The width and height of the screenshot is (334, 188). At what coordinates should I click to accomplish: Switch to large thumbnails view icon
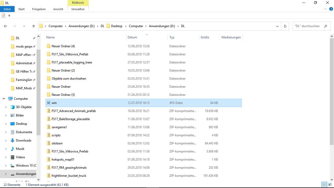[x=330, y=185]
